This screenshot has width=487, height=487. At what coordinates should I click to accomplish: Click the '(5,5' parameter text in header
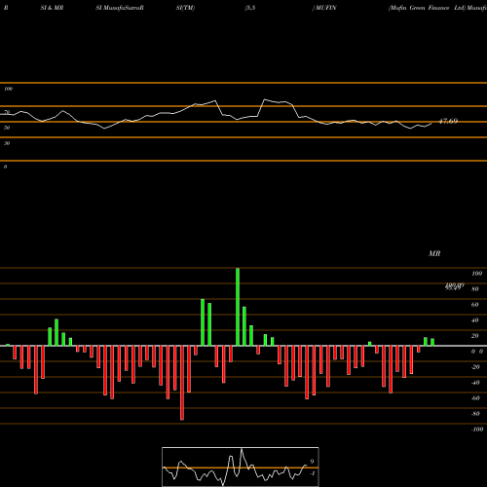click(x=250, y=8)
